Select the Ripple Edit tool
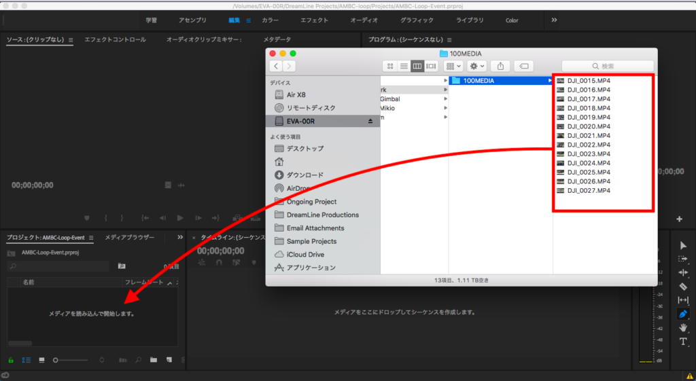Screen dimensions: 696x381 point(683,272)
